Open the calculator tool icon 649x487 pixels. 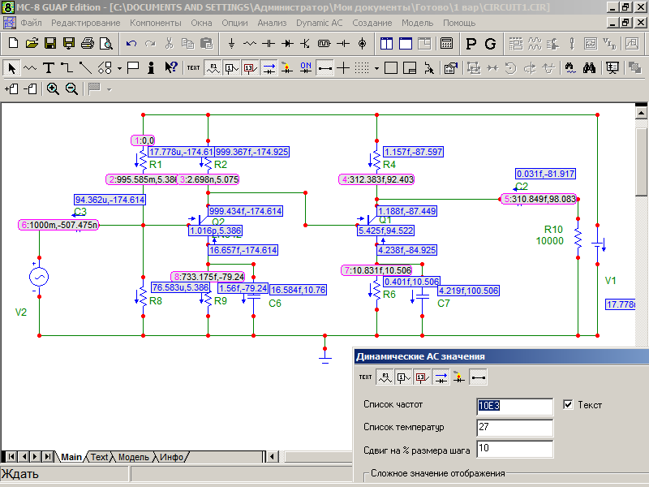(446, 42)
